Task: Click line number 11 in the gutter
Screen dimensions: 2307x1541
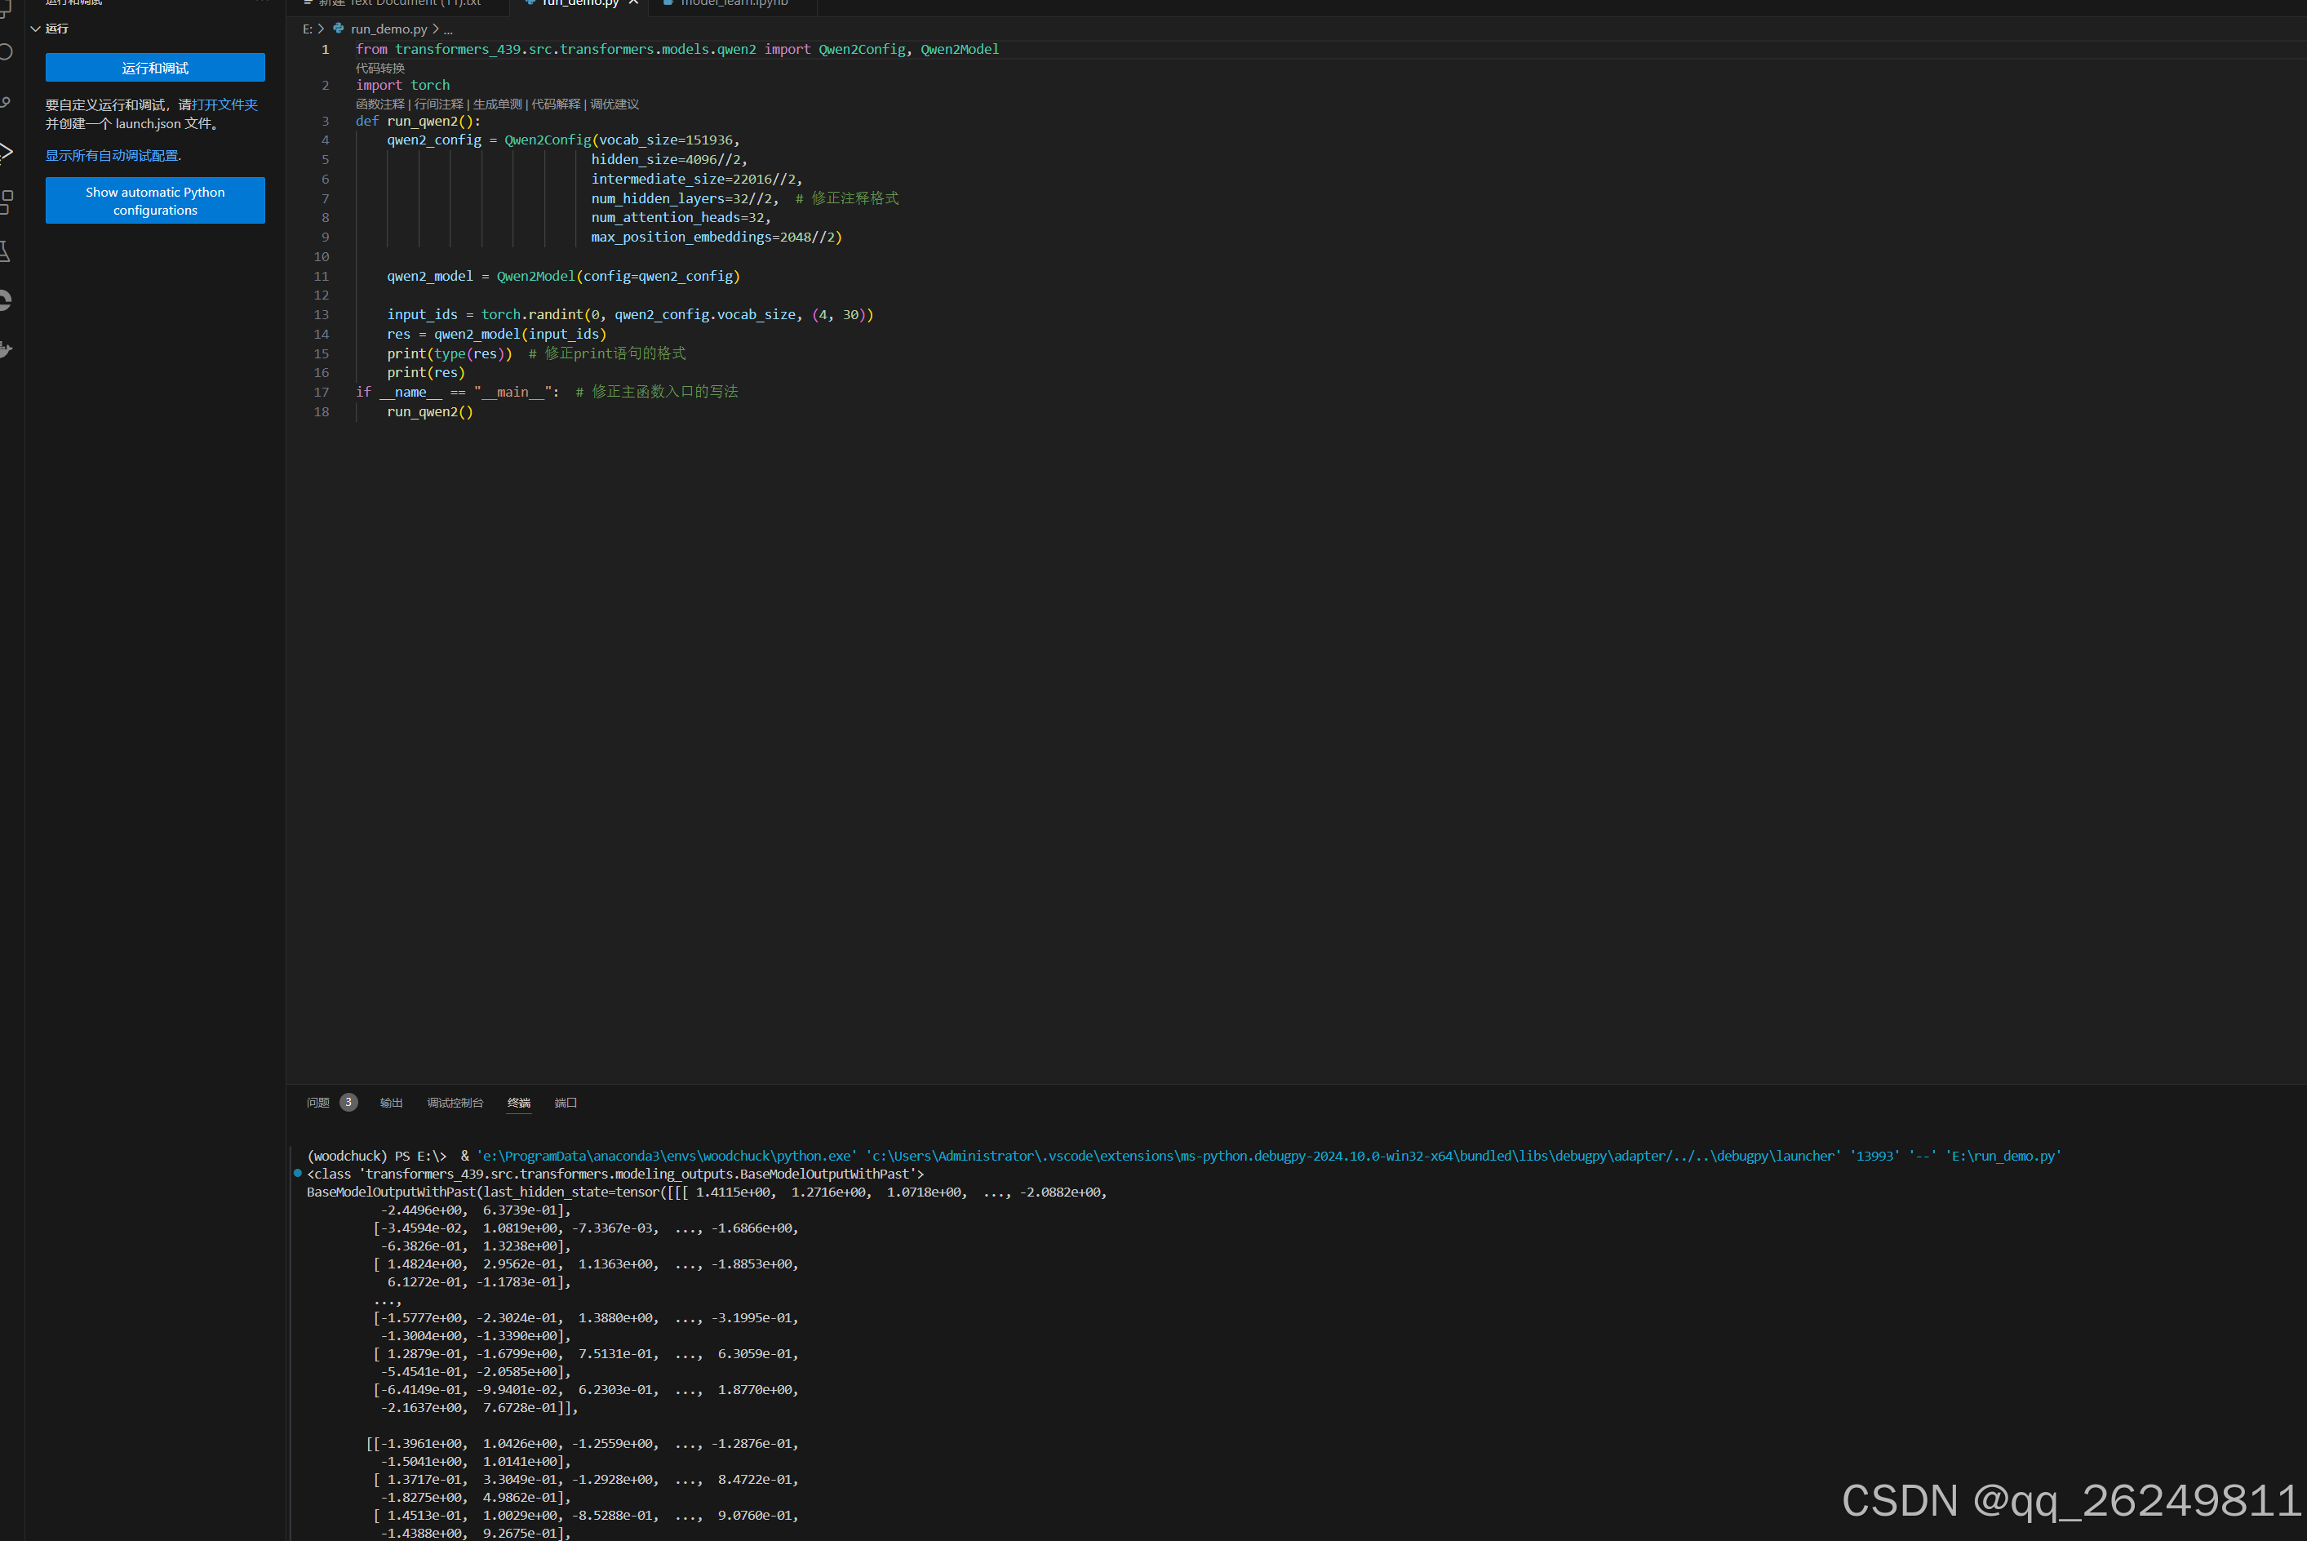Action: (x=322, y=276)
